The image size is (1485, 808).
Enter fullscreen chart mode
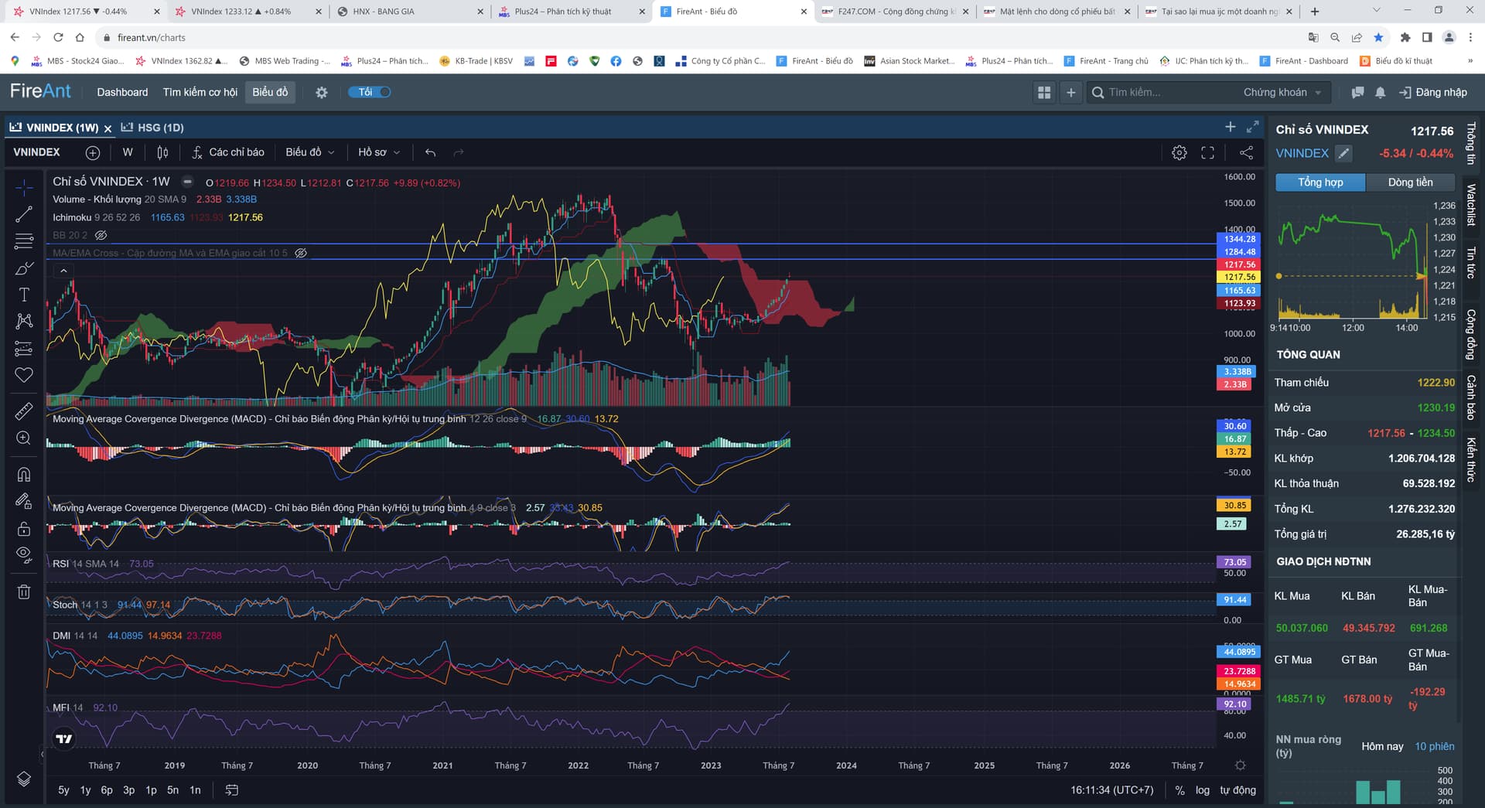[x=1207, y=152]
